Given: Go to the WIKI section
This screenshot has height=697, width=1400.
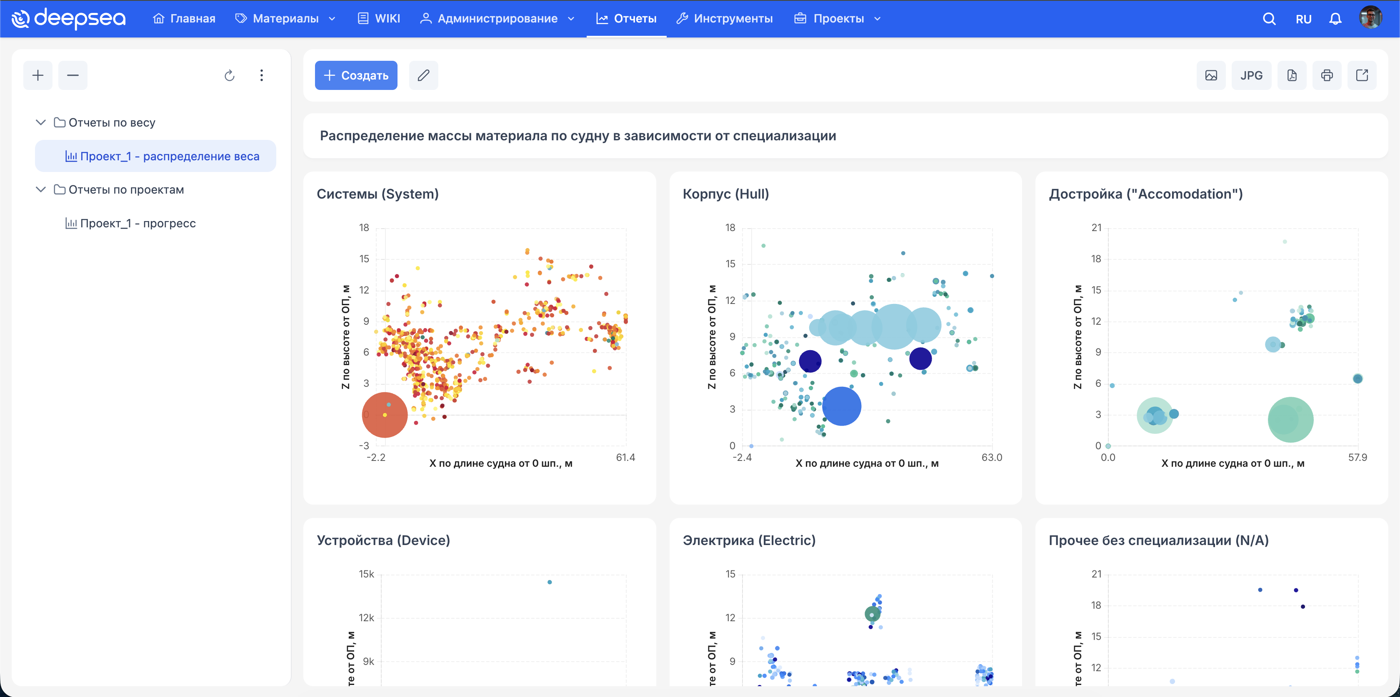Looking at the screenshot, I should (379, 18).
